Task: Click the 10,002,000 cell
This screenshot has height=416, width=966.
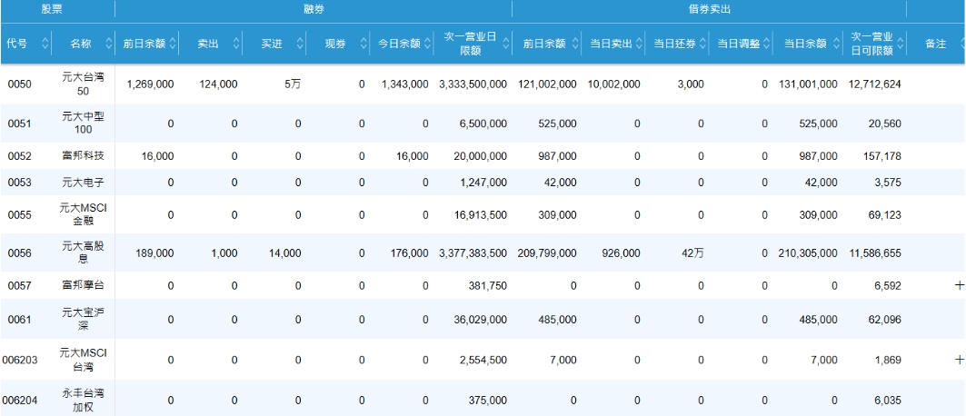Action: (614, 84)
